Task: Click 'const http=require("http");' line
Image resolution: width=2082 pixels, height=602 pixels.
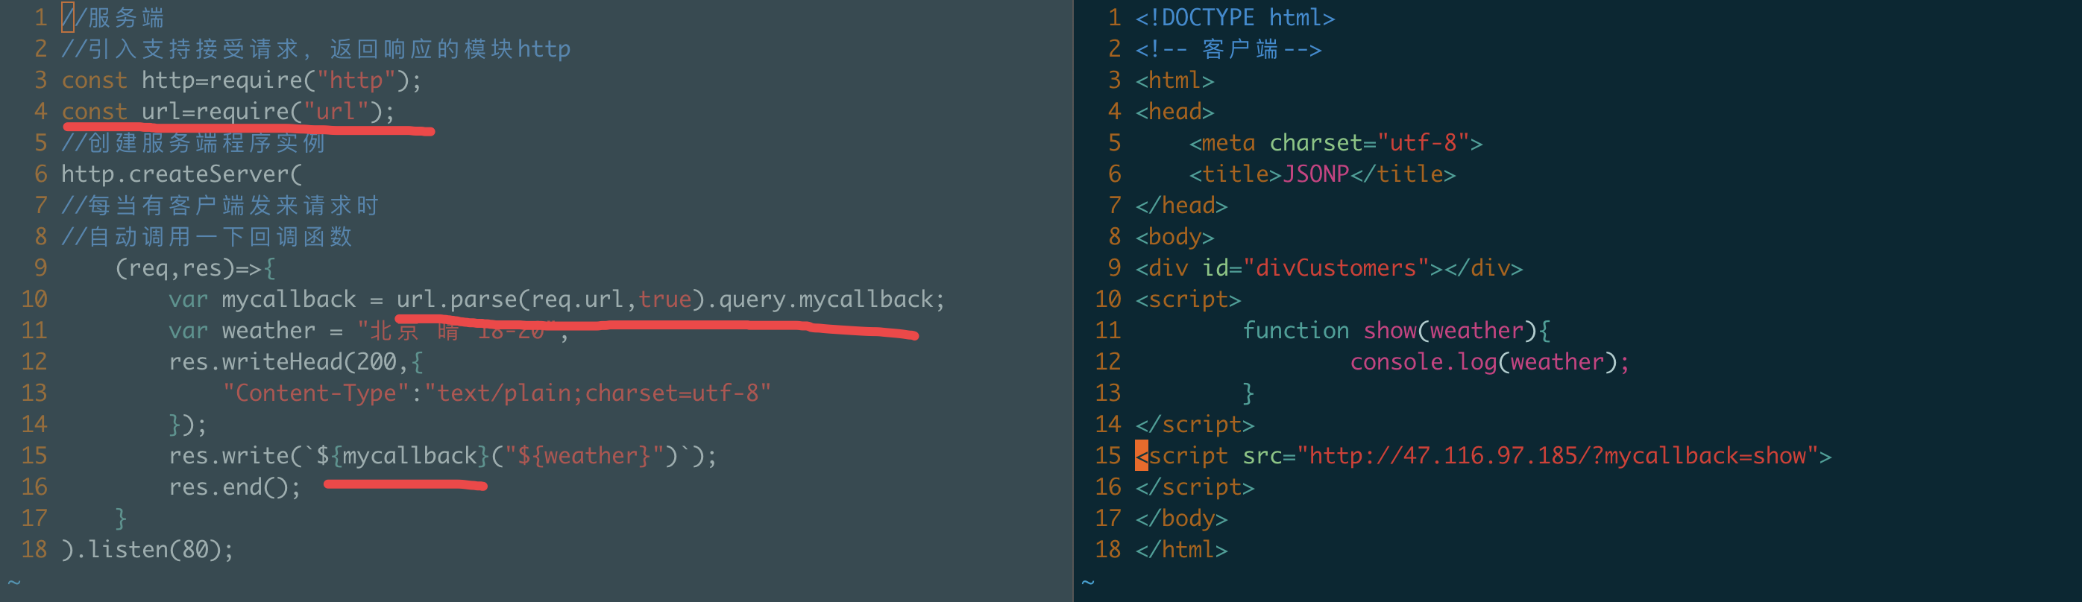Action: point(241,80)
